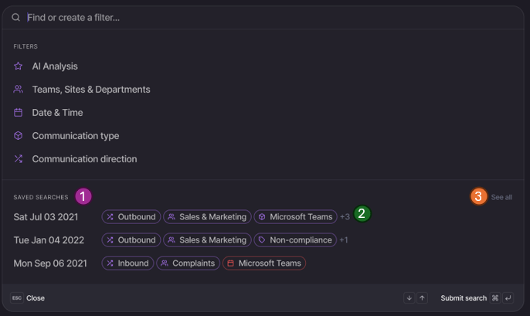Click the Communication direction shuffle icon
Screen dimensions: 530x316
point(19,159)
